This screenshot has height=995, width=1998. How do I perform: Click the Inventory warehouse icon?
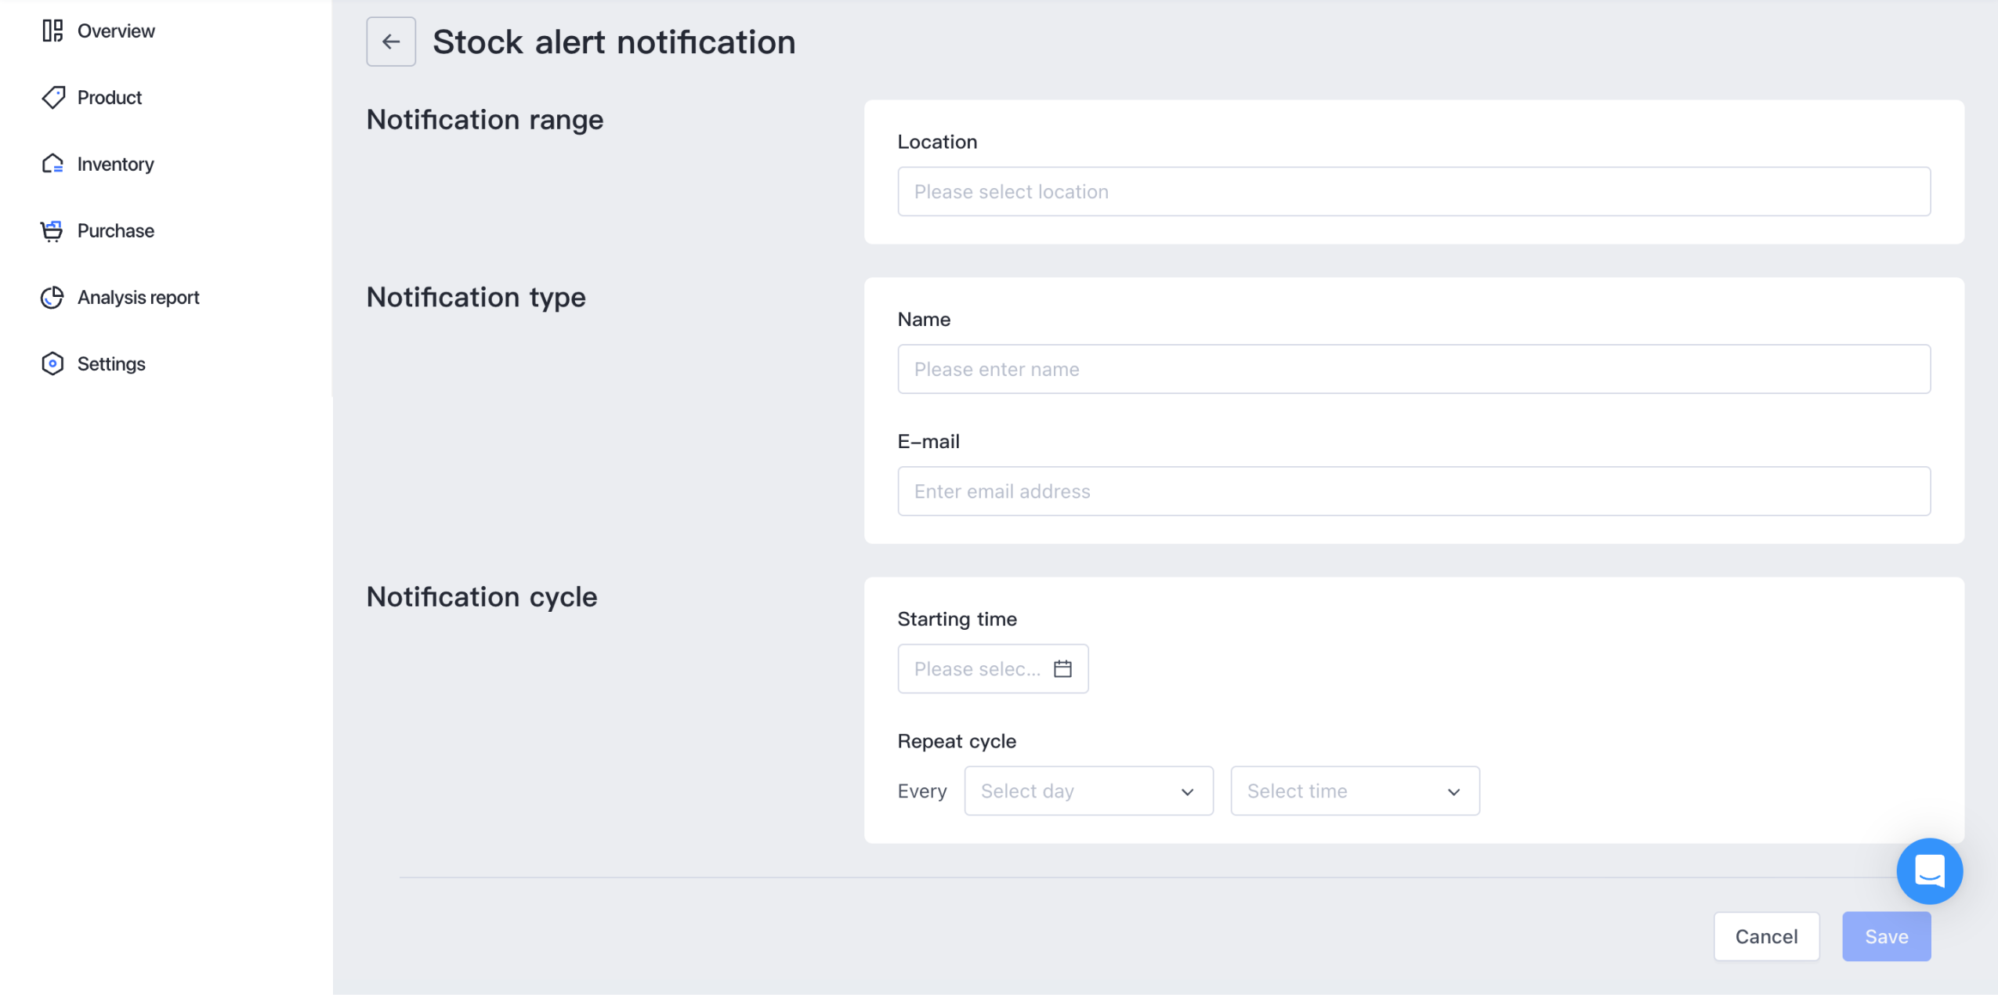click(x=52, y=164)
